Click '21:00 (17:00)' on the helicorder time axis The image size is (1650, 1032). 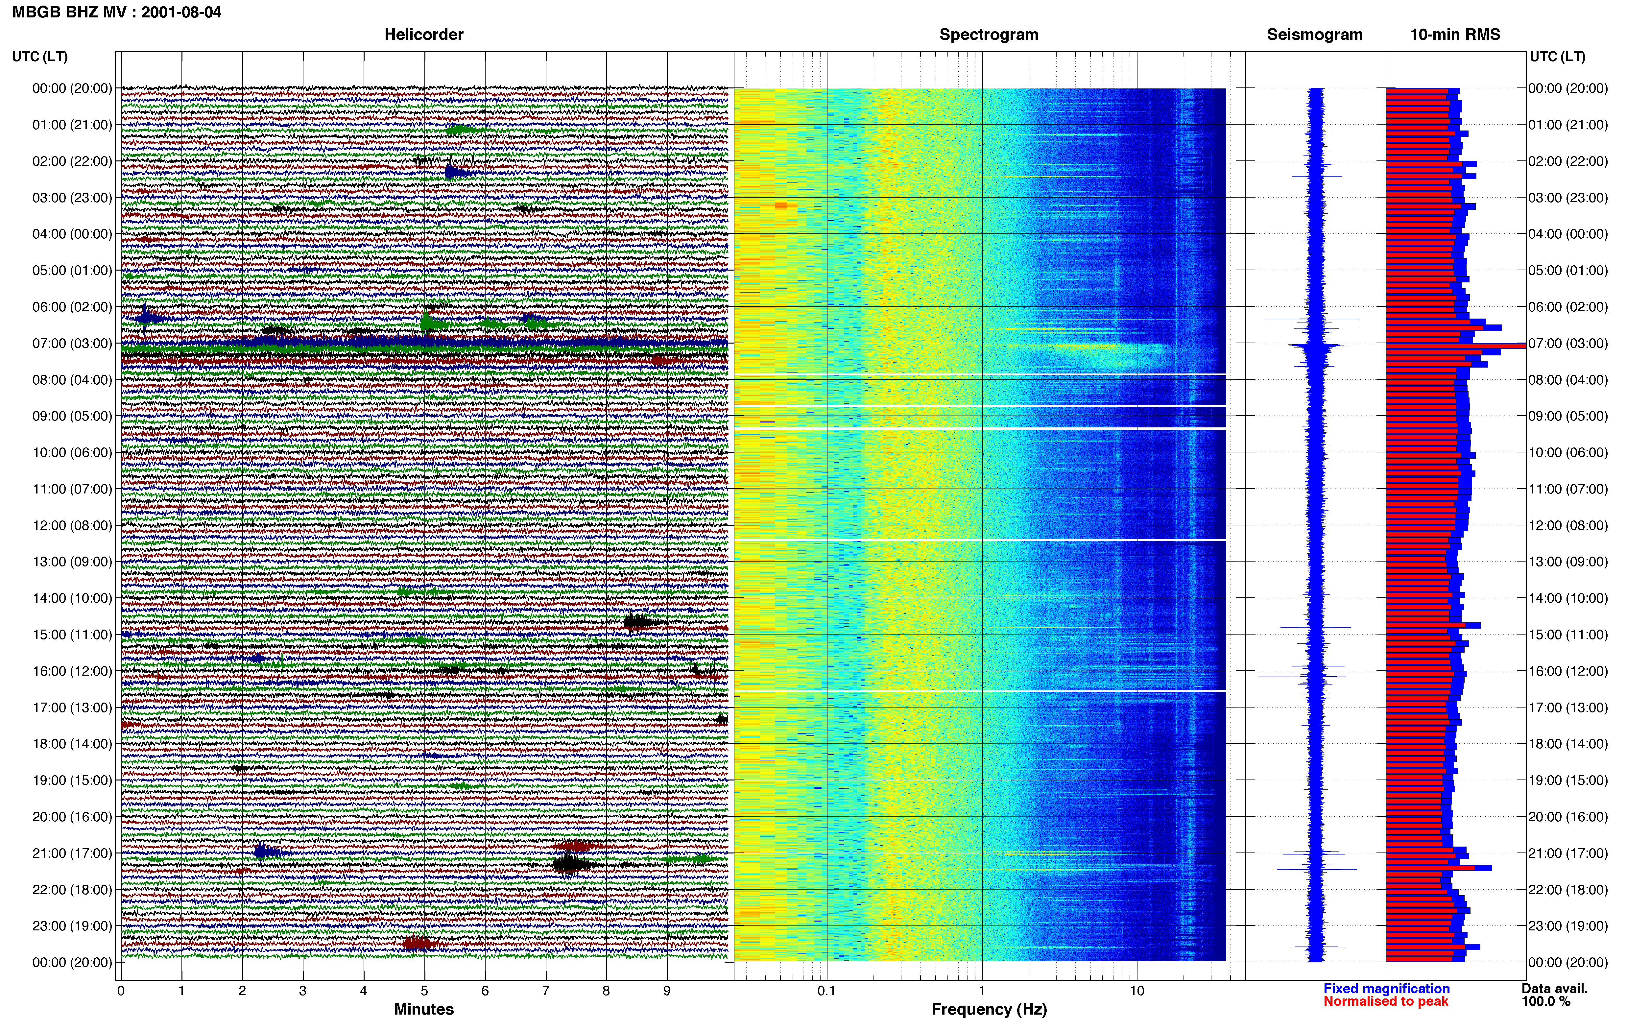72,853
